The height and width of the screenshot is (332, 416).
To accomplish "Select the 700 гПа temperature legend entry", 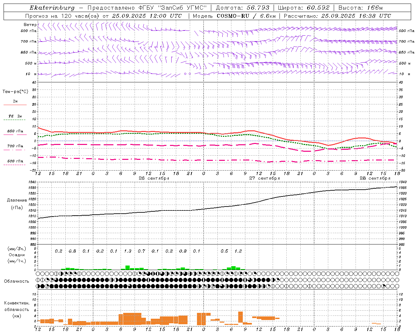I will [x=15, y=146].
